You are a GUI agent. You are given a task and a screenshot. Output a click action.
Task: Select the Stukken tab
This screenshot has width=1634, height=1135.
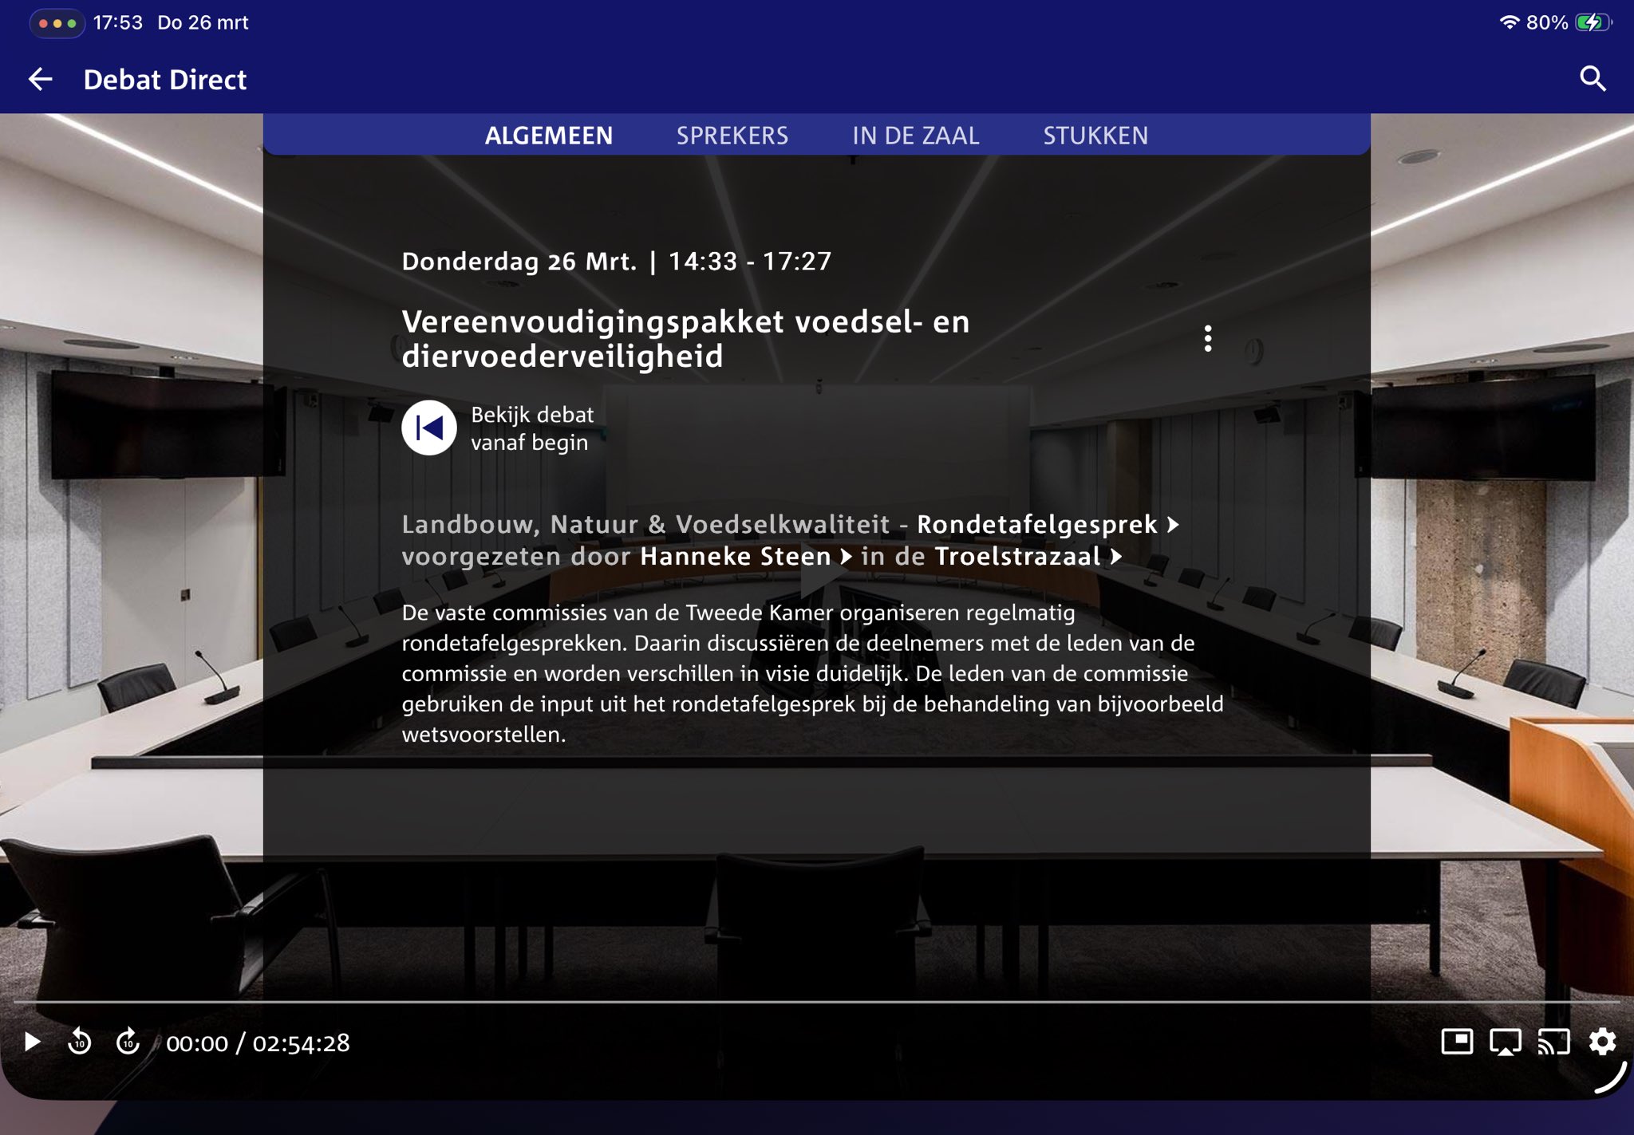1095,136
